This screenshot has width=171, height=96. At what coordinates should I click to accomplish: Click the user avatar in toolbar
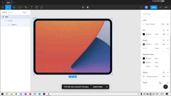(146, 7)
